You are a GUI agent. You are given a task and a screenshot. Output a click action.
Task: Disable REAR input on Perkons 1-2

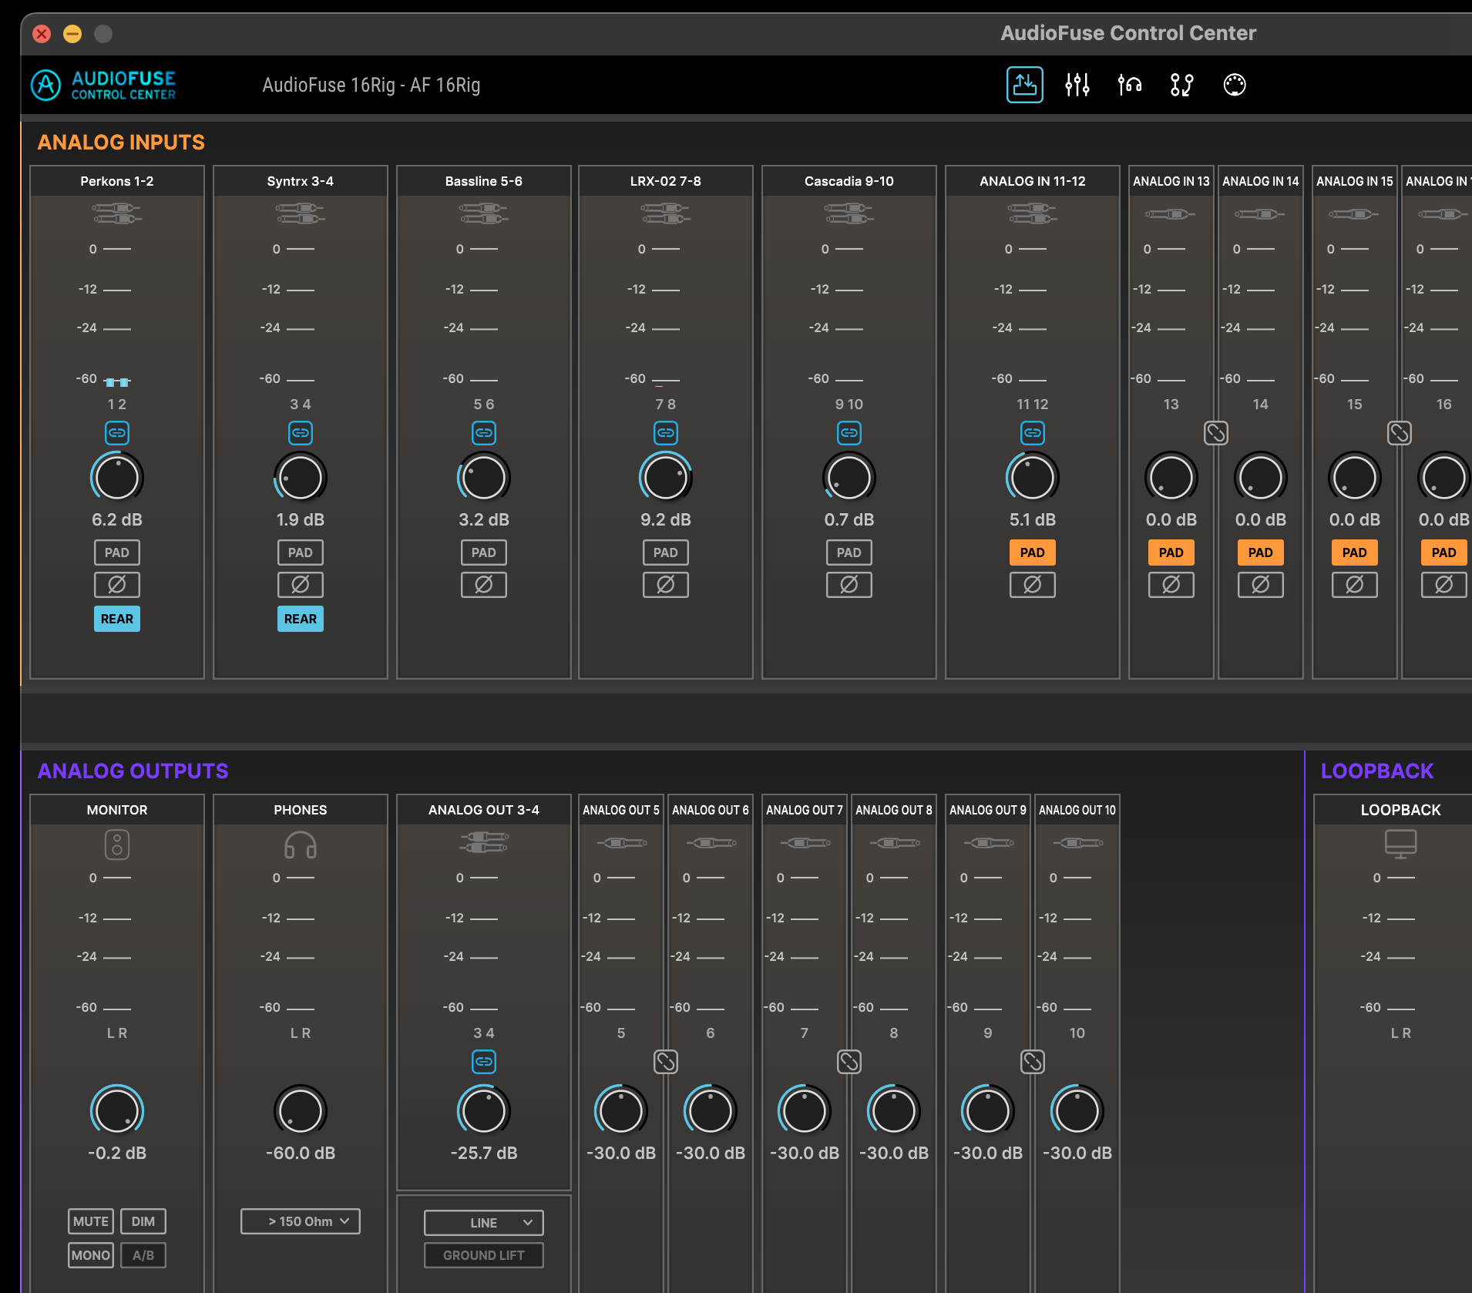click(x=117, y=619)
